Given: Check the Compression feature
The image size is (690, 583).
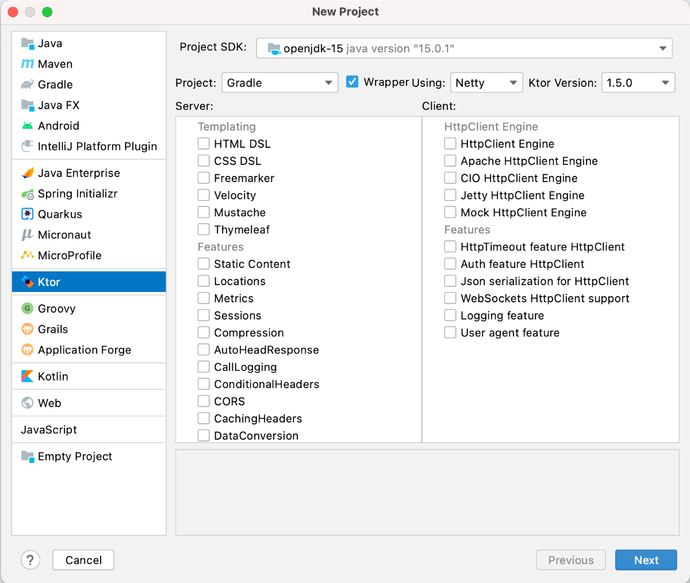Looking at the screenshot, I should tap(204, 333).
